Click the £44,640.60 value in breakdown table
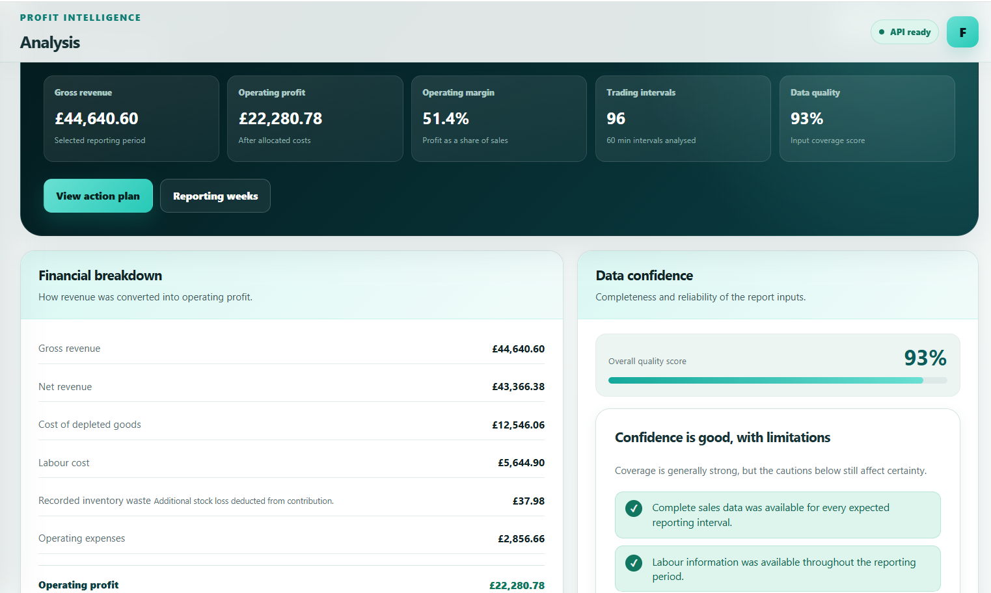The width and height of the screenshot is (991, 593). (x=518, y=349)
